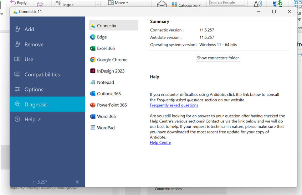Screen dimensions: 302x195
Task: Minimize the Connectix 11 window
Action: 259,11
